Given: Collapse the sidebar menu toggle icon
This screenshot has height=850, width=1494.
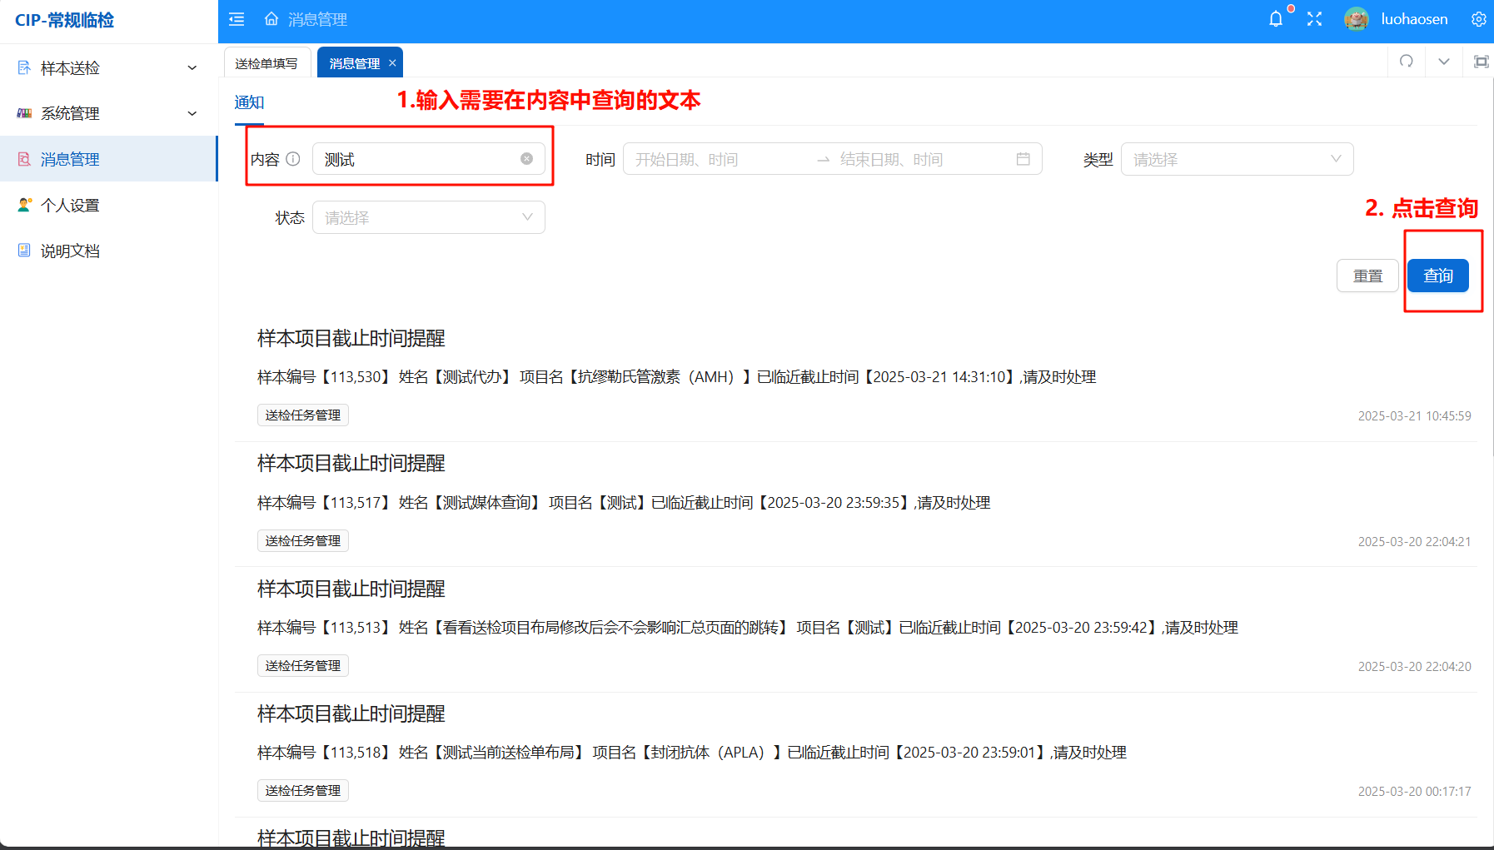Looking at the screenshot, I should (x=237, y=19).
